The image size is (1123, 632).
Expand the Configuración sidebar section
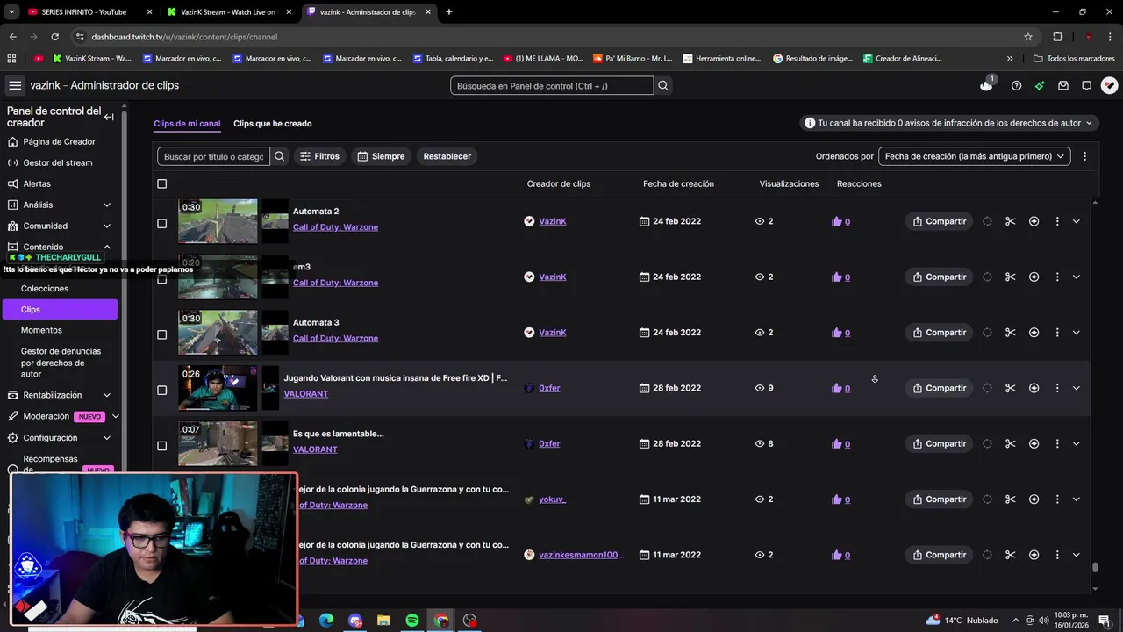[x=107, y=438]
